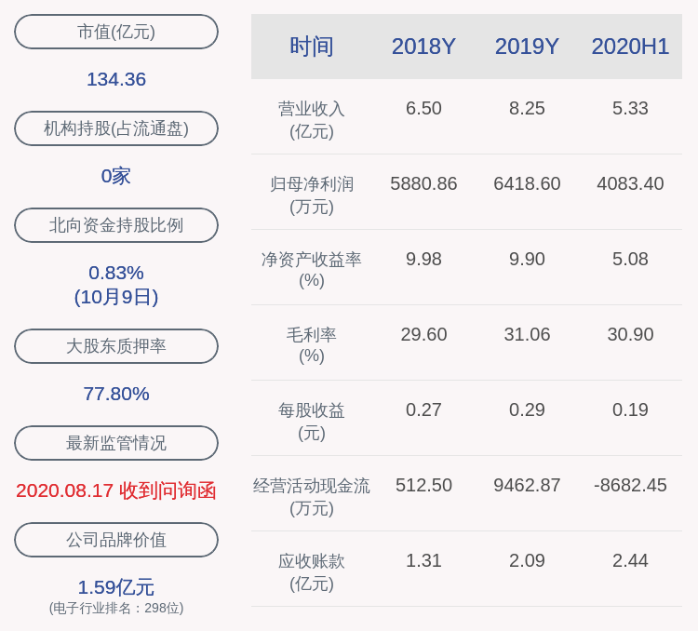Select EPS value 0.19
The image size is (698, 631).
pos(630,409)
